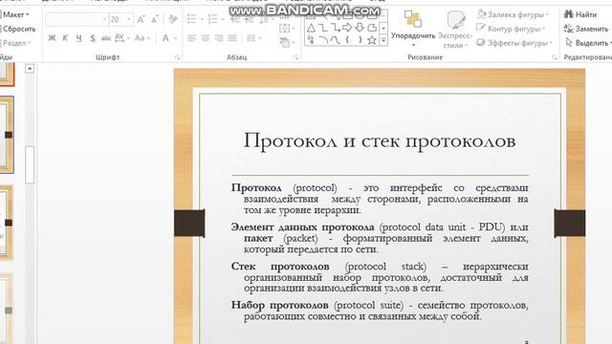
Task: Toggle strikethrough (abc)
Action: coord(106,38)
